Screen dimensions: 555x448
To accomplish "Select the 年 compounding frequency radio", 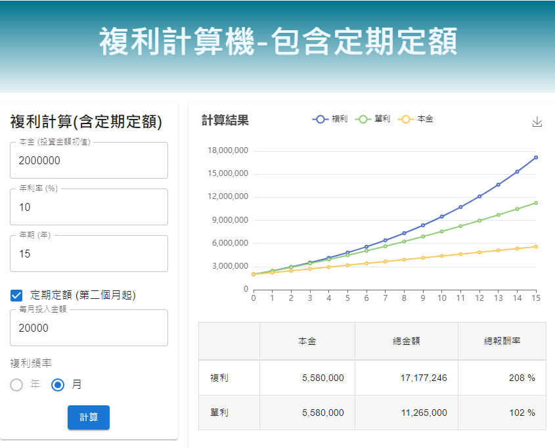I will [17, 385].
